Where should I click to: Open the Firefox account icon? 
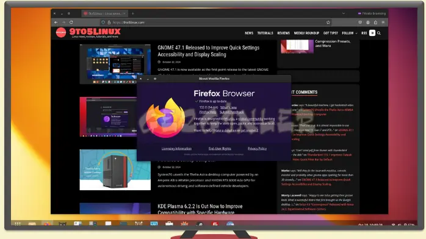click(368, 22)
